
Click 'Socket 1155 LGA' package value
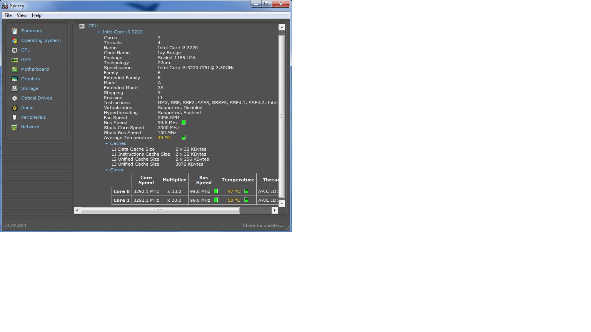tap(177, 58)
